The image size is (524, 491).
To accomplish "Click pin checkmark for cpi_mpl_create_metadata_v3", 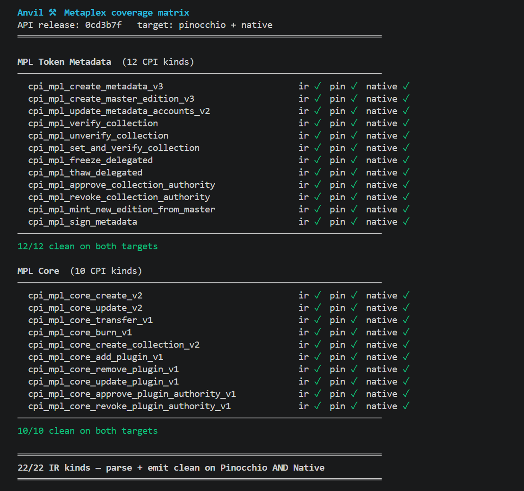I will (x=354, y=87).
